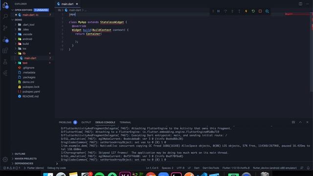Open the pubspec.yaml file
The image size is (313, 176).
coord(31,91)
